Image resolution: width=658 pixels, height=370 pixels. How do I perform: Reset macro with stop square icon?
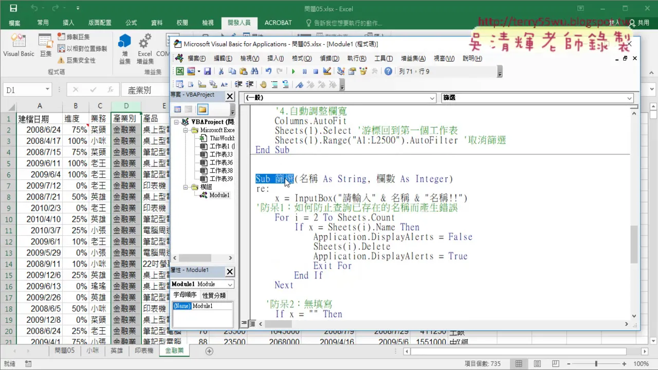click(316, 71)
